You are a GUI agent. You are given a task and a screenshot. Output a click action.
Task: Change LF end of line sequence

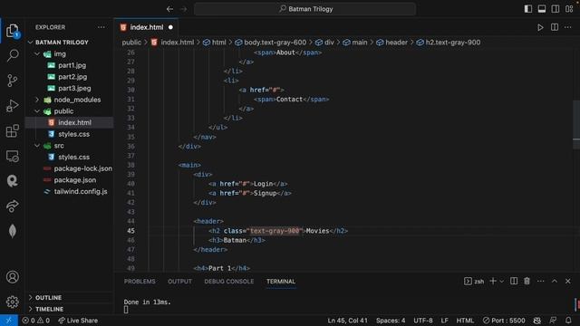pos(444,321)
